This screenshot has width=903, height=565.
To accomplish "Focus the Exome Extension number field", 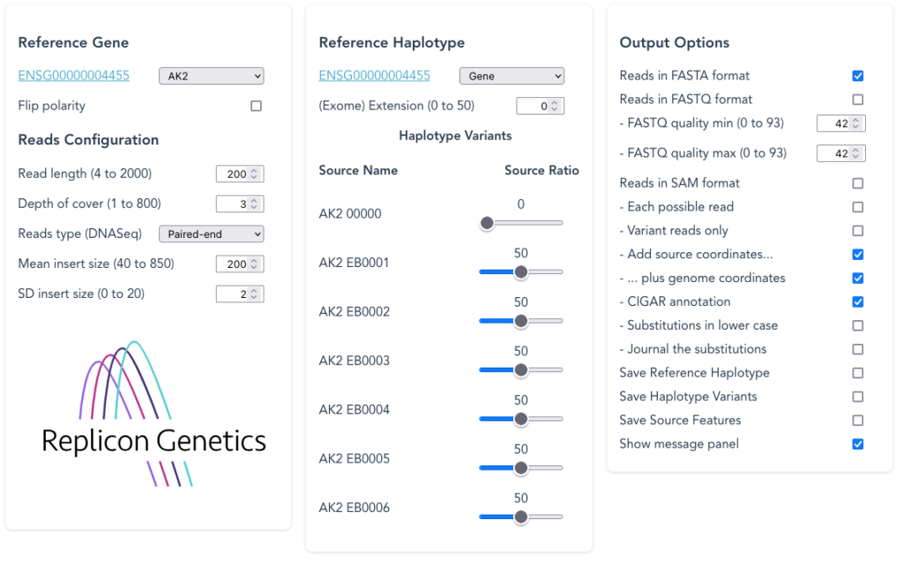I will coord(535,107).
